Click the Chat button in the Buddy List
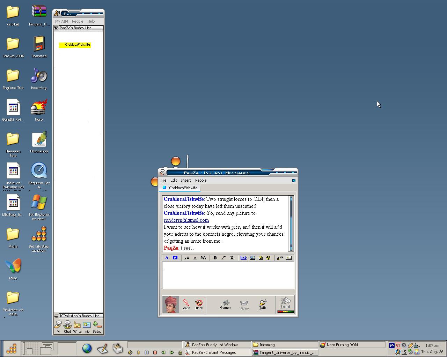 pos(67,327)
